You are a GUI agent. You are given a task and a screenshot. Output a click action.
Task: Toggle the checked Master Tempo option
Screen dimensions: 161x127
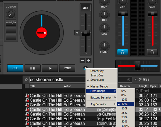click(102, 86)
